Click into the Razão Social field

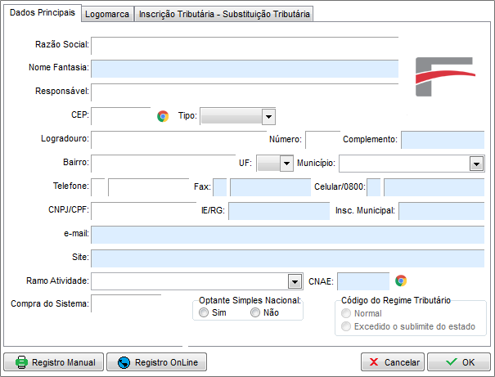244,46
